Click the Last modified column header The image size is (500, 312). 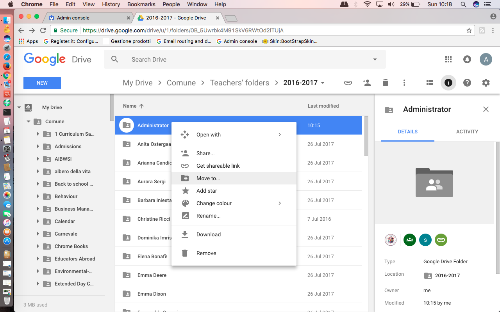[323, 106]
